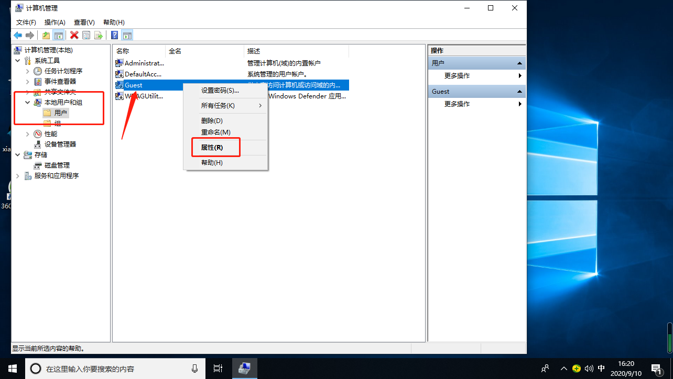
Task: Sort by the 名称 column header
Action: click(139, 51)
